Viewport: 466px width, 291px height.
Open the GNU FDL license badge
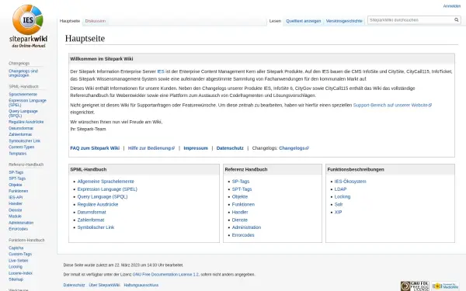click(x=415, y=286)
